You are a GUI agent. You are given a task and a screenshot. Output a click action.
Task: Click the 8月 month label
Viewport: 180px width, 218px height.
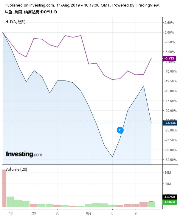click(89, 213)
